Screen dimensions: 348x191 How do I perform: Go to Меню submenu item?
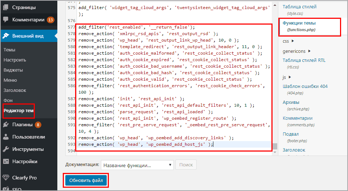pos(10,80)
